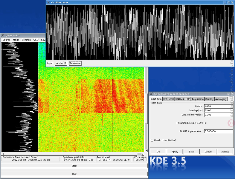
Task: Switch to the Display tab
Action: [209, 99]
